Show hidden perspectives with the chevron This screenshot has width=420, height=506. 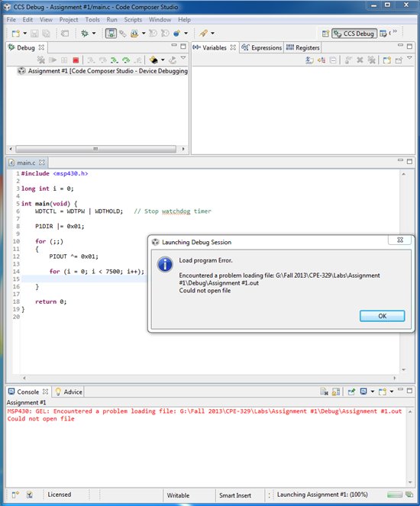pos(395,31)
